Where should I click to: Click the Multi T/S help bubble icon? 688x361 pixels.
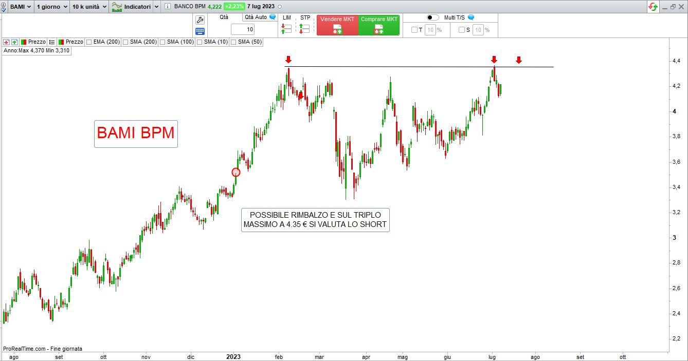471,17
